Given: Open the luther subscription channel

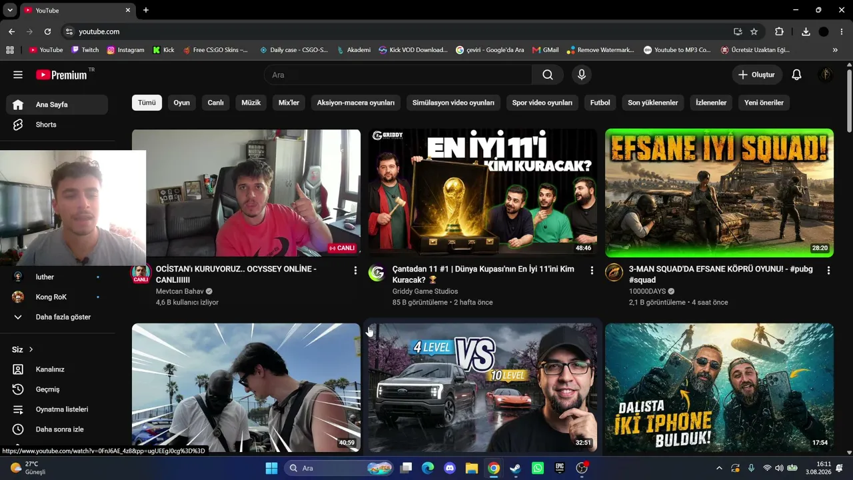Looking at the screenshot, I should pos(57,277).
